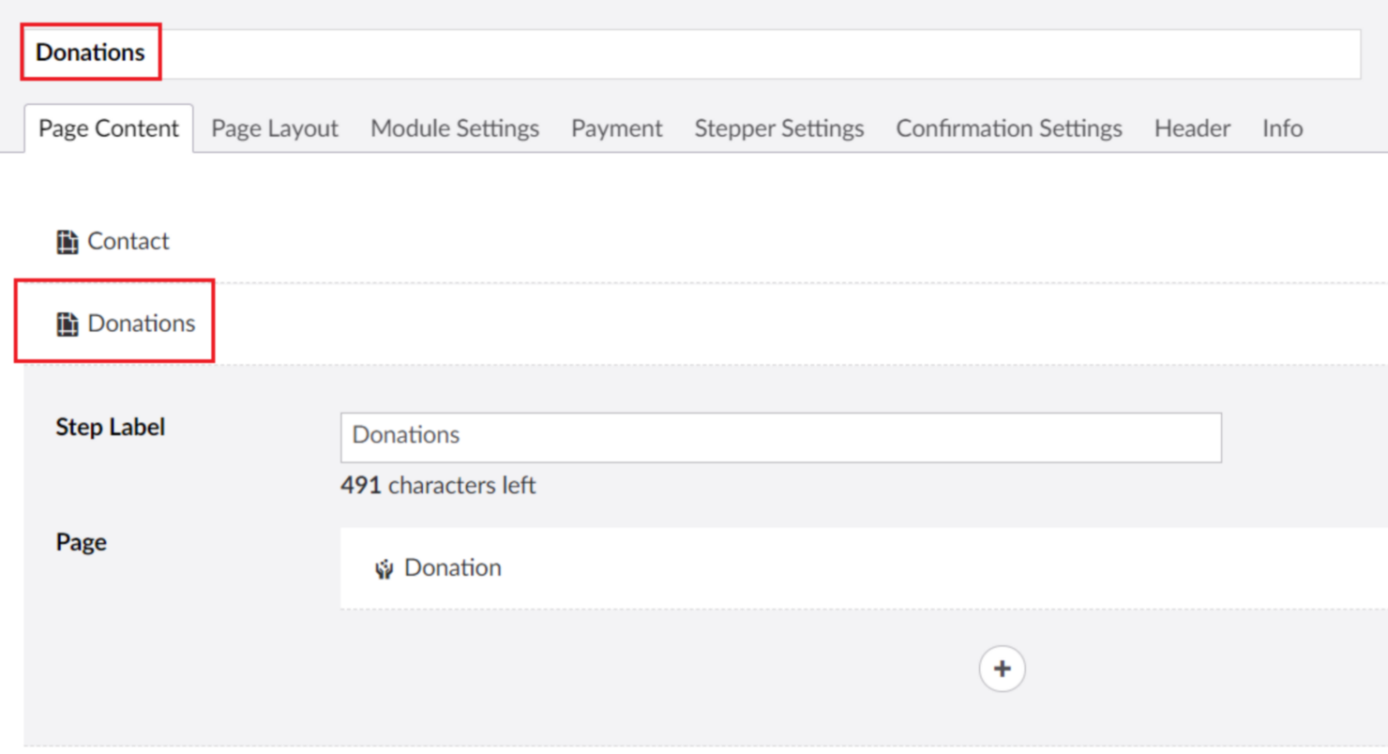This screenshot has height=754, width=1388.
Task: Switch to the Page Layout tab
Action: 275,128
